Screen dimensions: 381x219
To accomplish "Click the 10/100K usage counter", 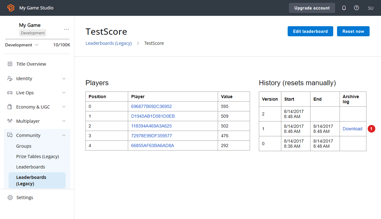I will (62, 45).
